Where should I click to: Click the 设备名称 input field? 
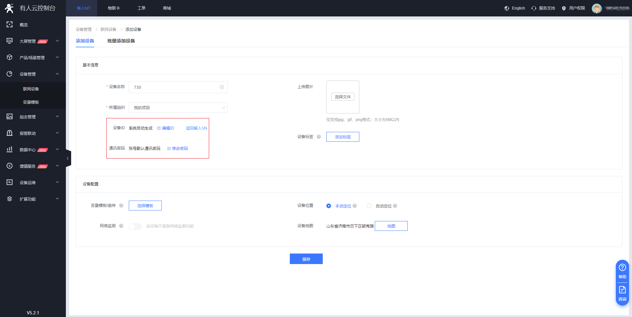[175, 87]
